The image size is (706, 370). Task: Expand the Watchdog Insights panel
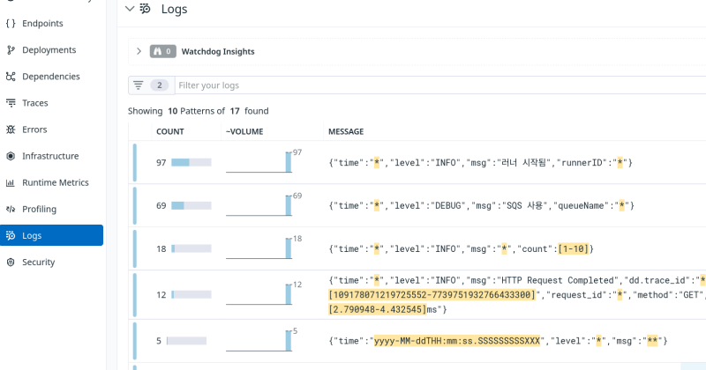click(139, 51)
